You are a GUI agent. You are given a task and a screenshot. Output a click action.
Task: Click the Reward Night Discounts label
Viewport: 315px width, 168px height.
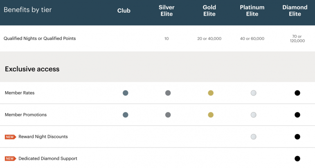pos(43,137)
